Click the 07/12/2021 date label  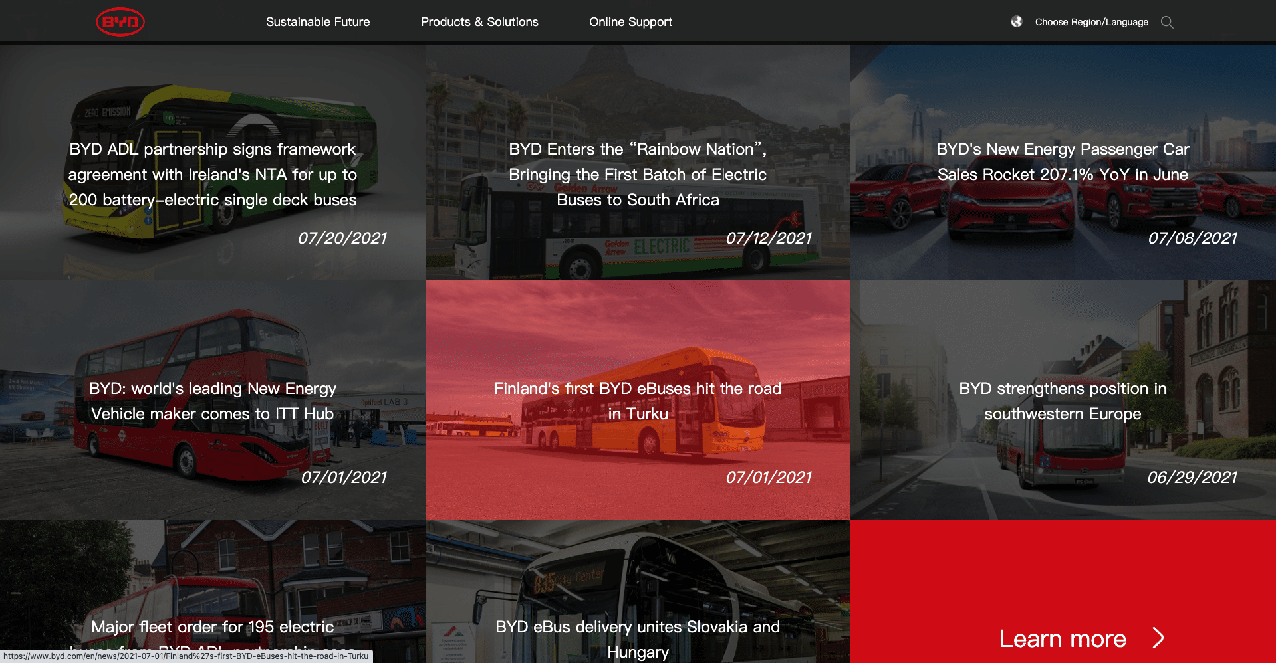769,238
